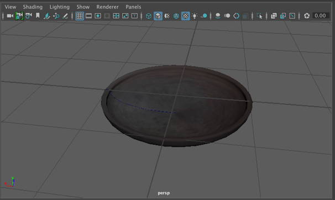This screenshot has width=335, height=200.
Task: Toggle the Resolution Gate icon
Action: (98, 16)
